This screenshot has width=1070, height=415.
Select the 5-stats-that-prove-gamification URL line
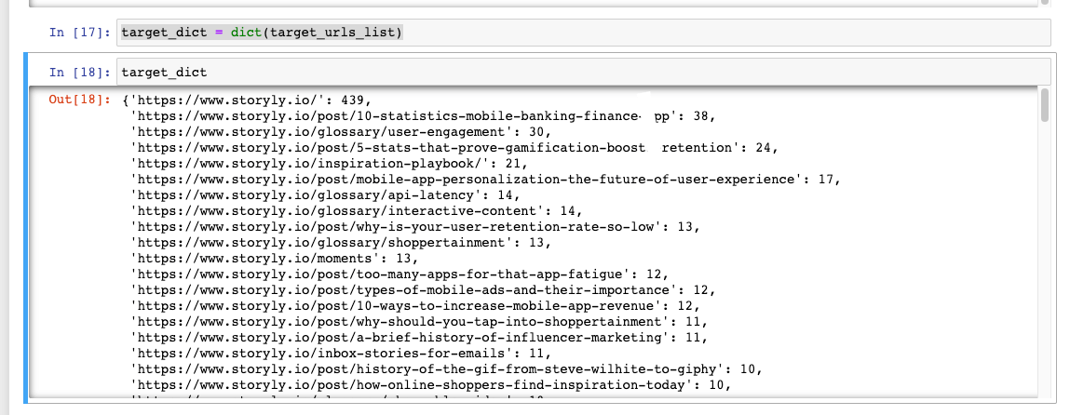click(454, 147)
